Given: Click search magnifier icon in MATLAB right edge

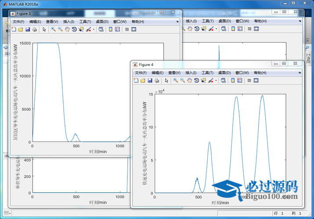Looking at the screenshot, I should point(307,47).
